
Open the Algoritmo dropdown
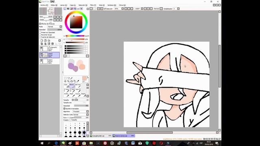coord(88,112)
